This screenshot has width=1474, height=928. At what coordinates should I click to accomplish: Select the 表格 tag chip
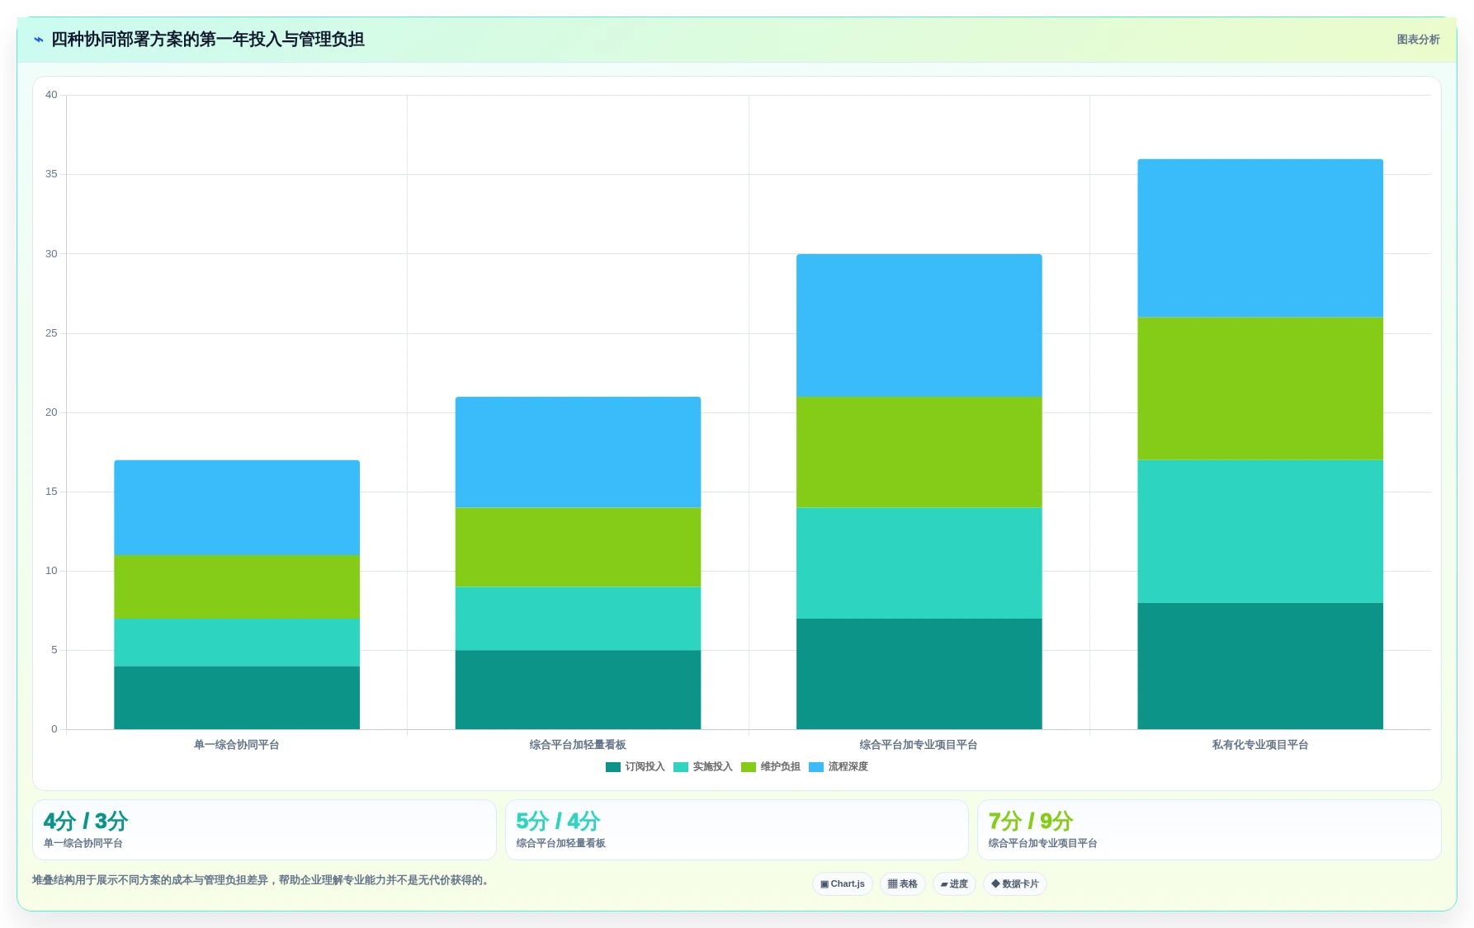pos(903,883)
